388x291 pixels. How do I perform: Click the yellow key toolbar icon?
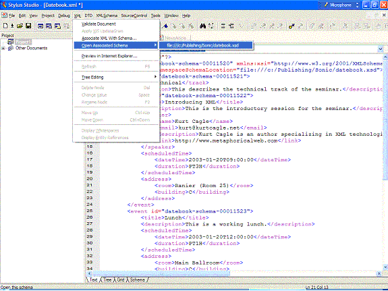click(292, 26)
